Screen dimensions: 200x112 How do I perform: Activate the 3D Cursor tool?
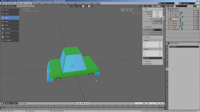pyautogui.click(x=10, y=14)
